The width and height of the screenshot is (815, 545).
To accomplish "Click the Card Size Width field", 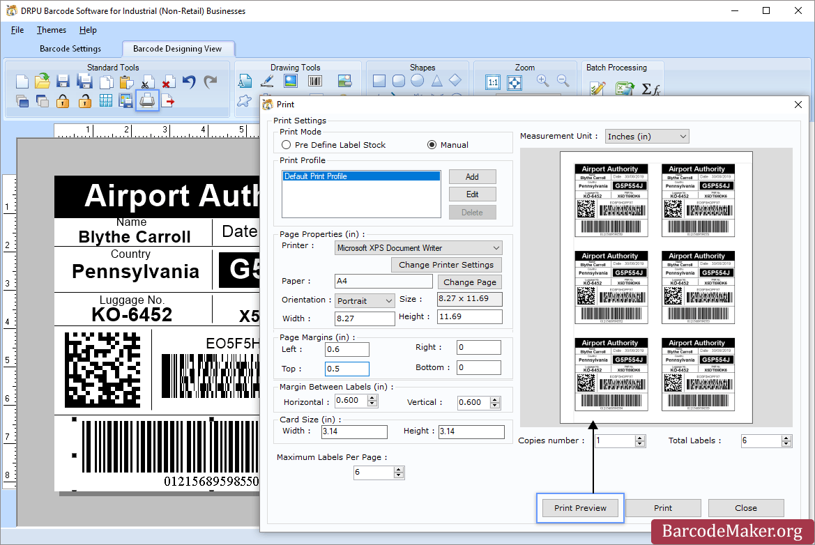I will point(354,431).
